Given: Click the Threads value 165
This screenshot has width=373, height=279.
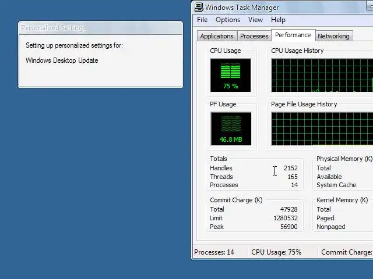Looking at the screenshot, I should coord(293,177).
